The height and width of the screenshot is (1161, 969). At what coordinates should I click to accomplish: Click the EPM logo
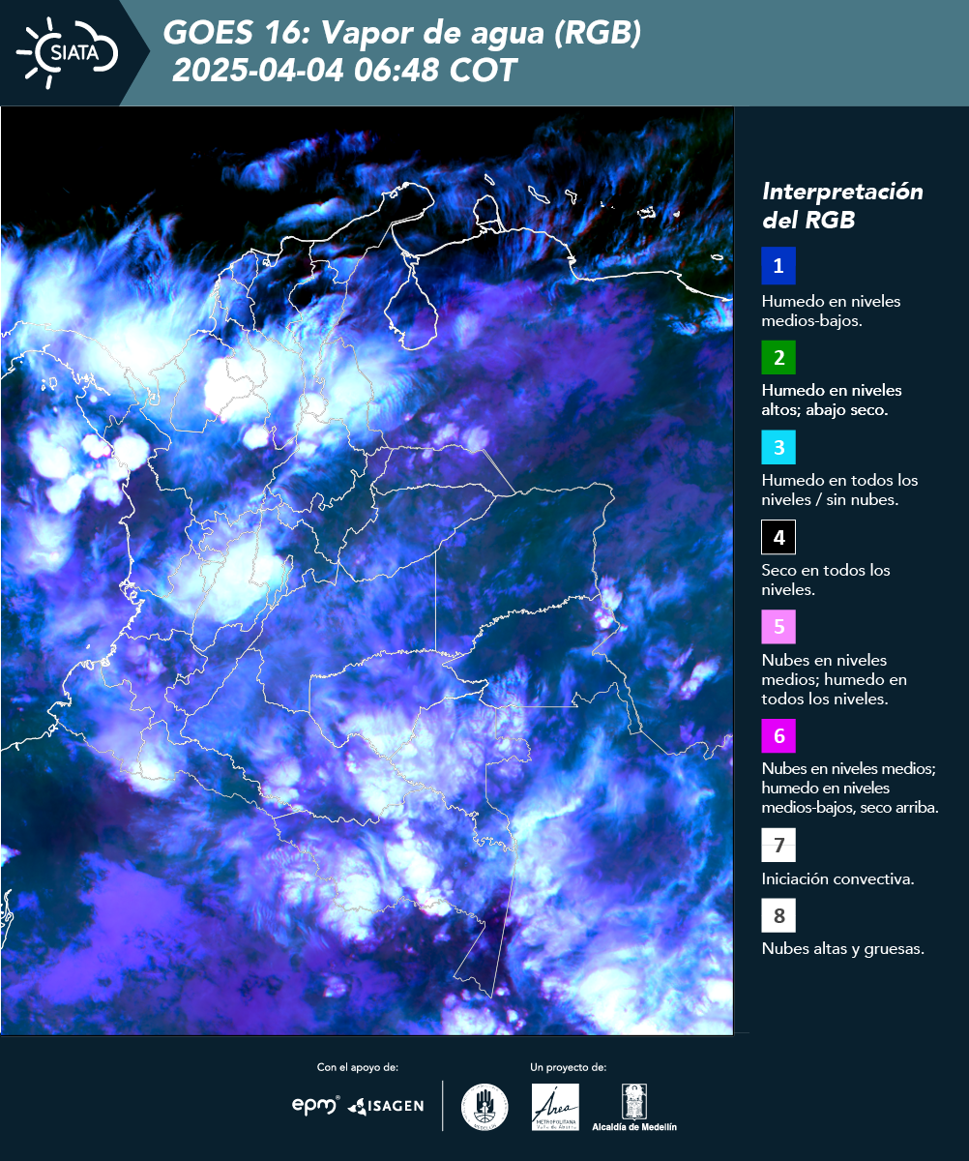click(315, 1105)
